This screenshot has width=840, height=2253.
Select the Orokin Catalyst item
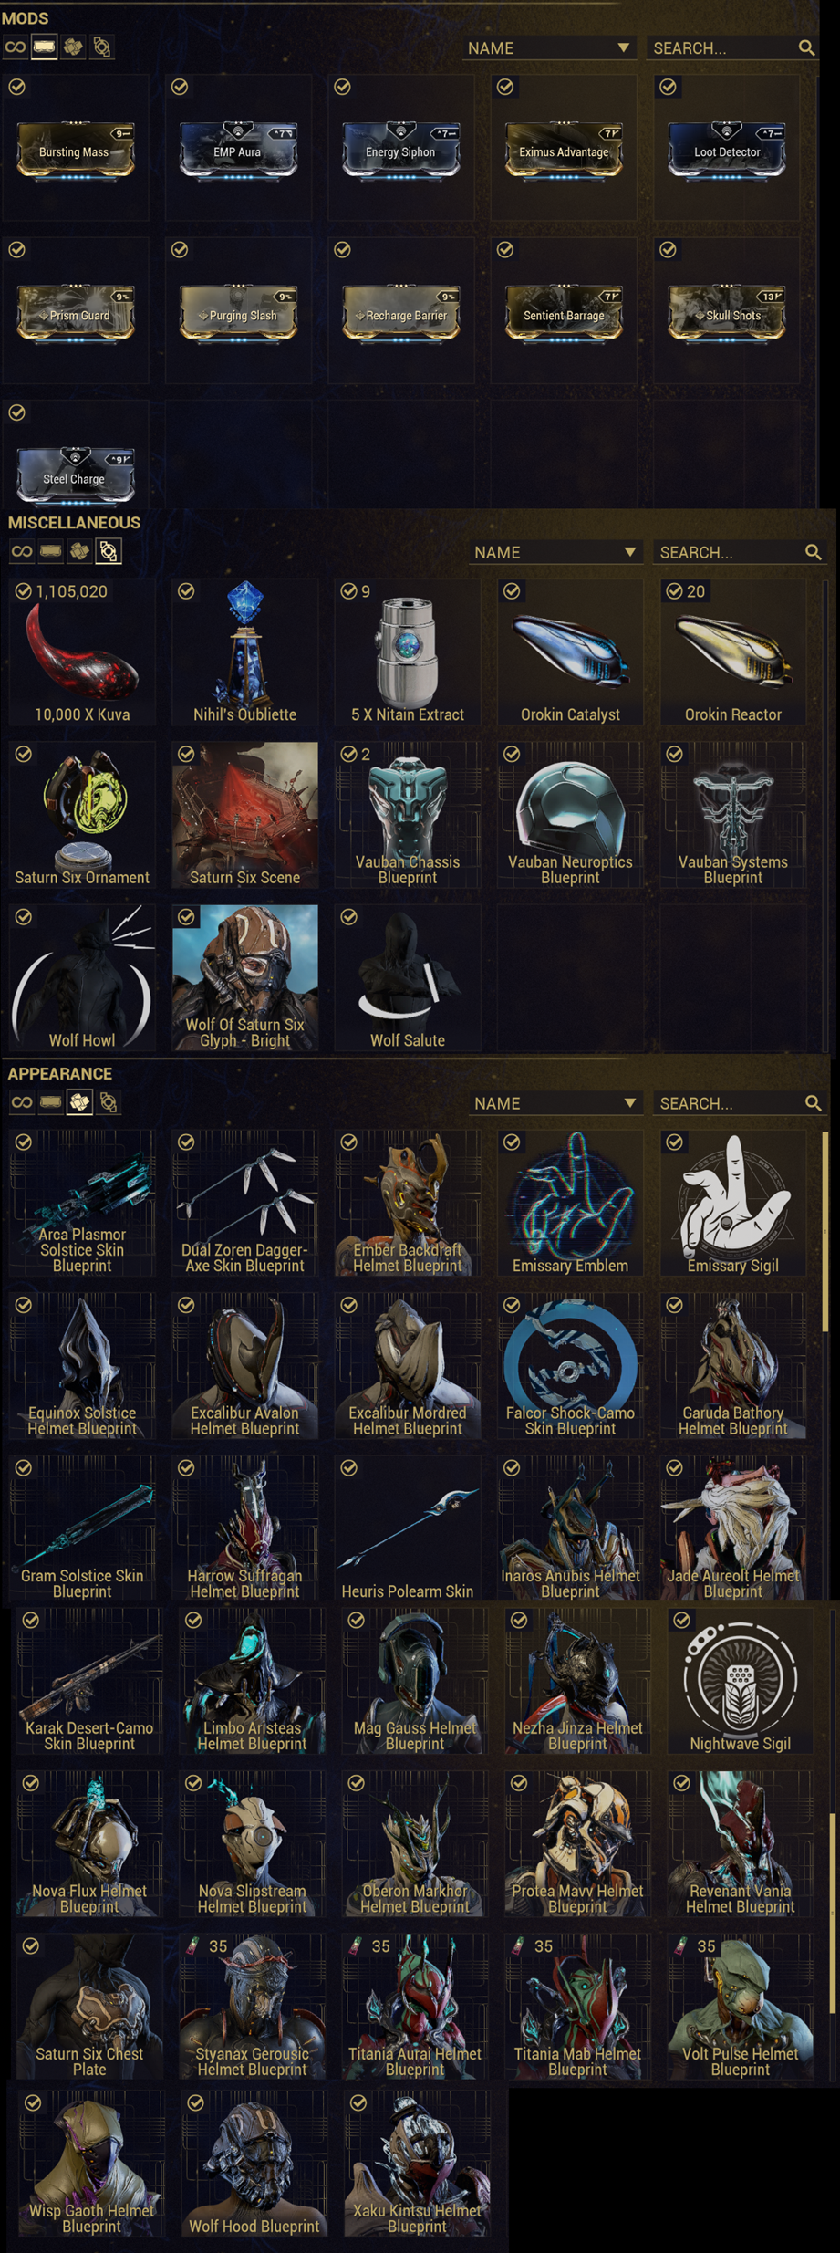pyautogui.click(x=570, y=652)
